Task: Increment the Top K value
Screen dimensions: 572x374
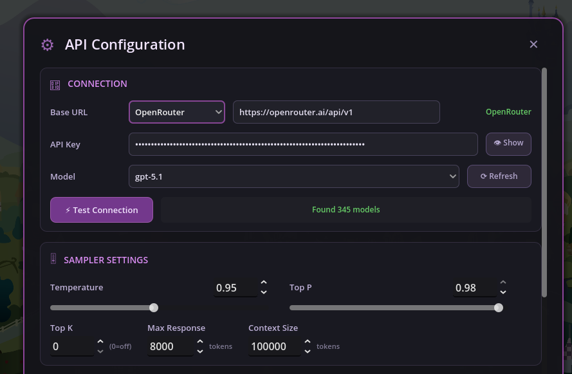Action: coord(100,342)
